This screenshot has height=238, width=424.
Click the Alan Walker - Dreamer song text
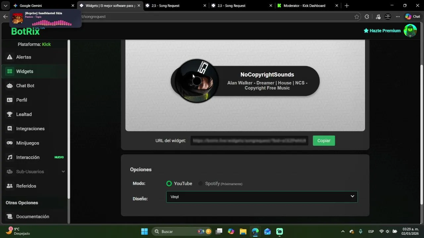tap(267, 85)
